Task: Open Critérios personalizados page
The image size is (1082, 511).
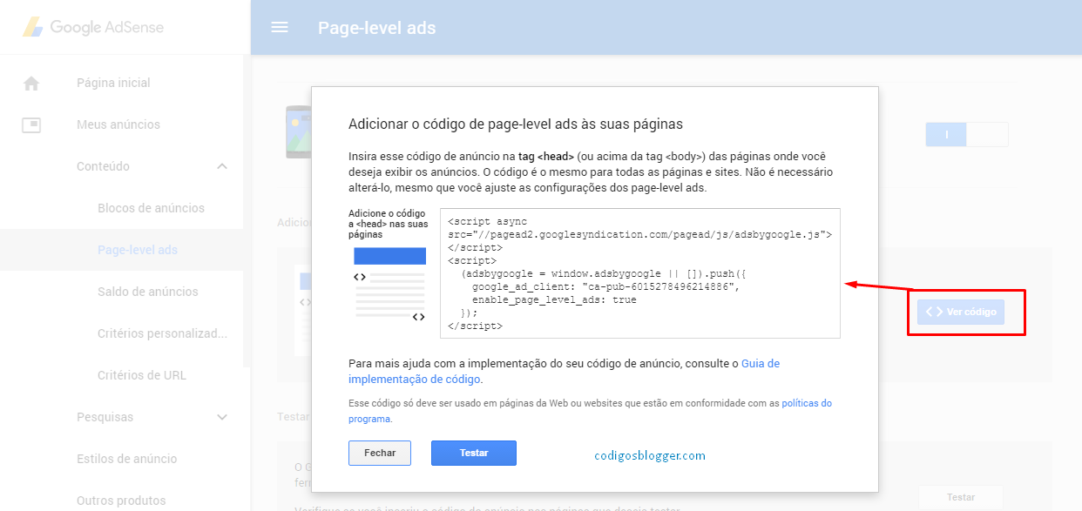Action: pos(162,333)
